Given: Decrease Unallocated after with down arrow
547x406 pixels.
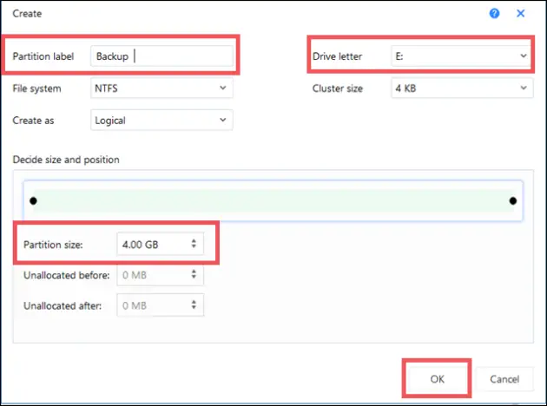Looking at the screenshot, I should 193,310.
